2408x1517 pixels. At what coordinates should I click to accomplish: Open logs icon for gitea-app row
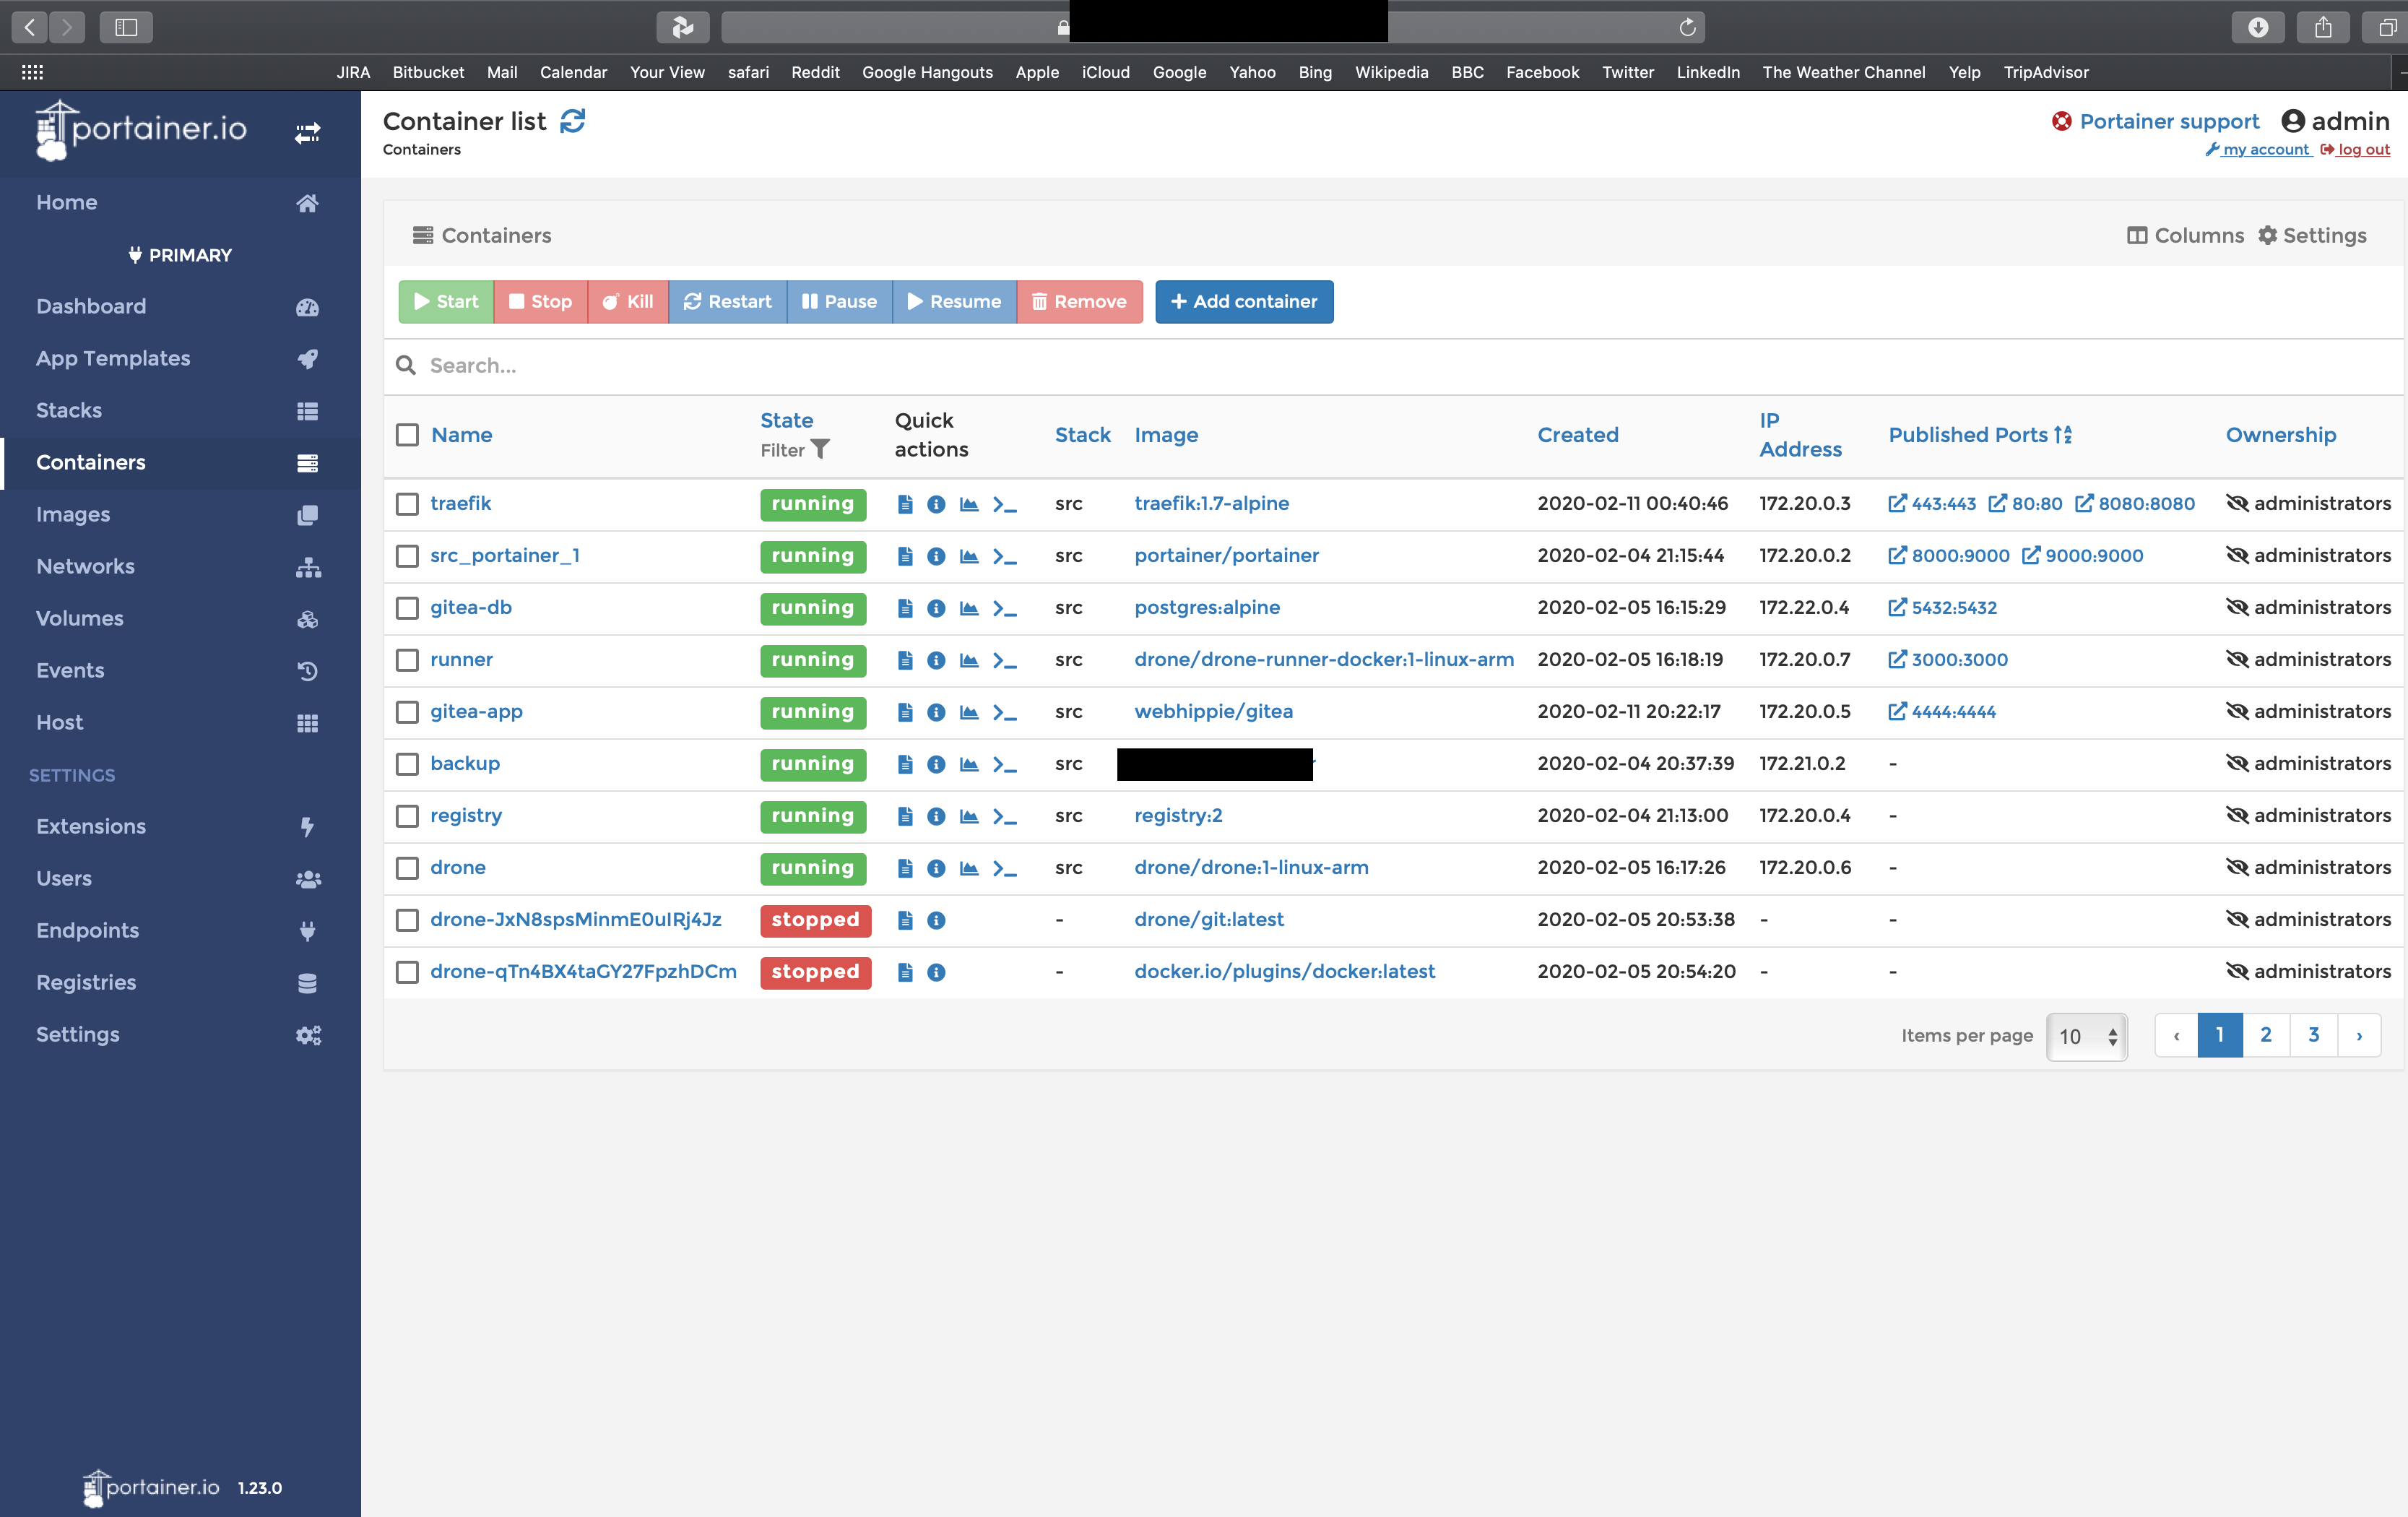[905, 712]
